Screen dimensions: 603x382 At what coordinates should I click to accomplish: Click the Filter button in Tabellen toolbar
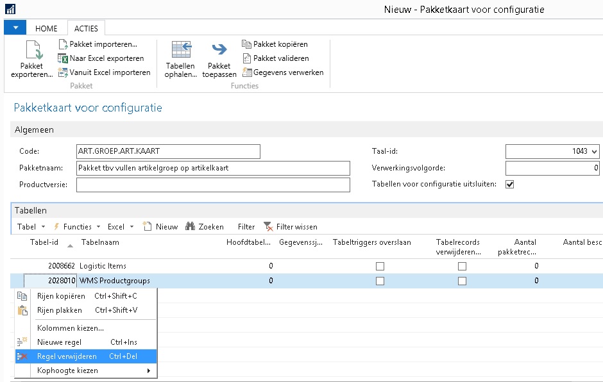pyautogui.click(x=246, y=227)
